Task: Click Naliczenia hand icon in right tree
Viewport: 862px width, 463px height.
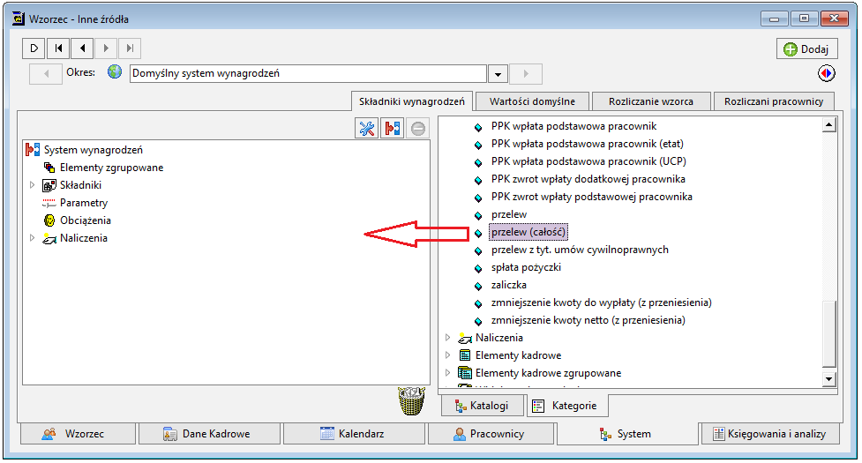Action: point(465,338)
